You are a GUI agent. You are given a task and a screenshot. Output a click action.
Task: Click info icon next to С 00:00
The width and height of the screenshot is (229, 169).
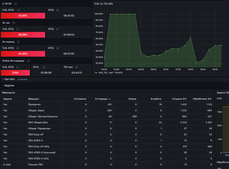click(16, 4)
